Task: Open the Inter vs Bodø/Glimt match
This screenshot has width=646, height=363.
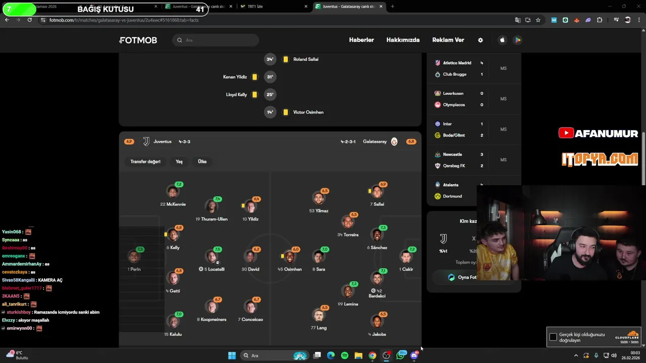Action: pyautogui.click(x=473, y=130)
